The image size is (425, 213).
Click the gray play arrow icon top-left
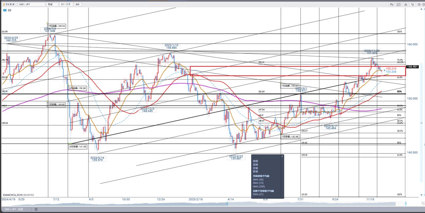(9, 10)
